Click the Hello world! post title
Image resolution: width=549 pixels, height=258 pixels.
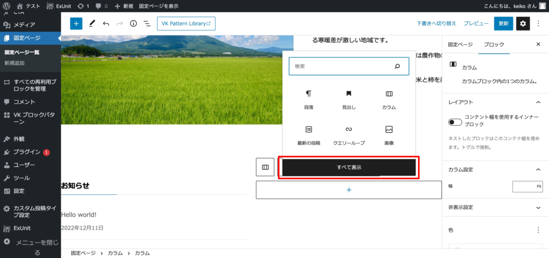coord(79,214)
